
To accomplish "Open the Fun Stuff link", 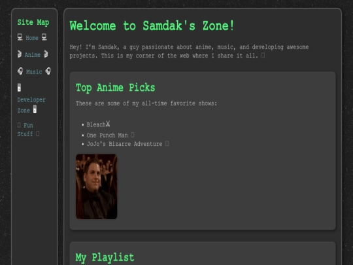I will 25,130.
